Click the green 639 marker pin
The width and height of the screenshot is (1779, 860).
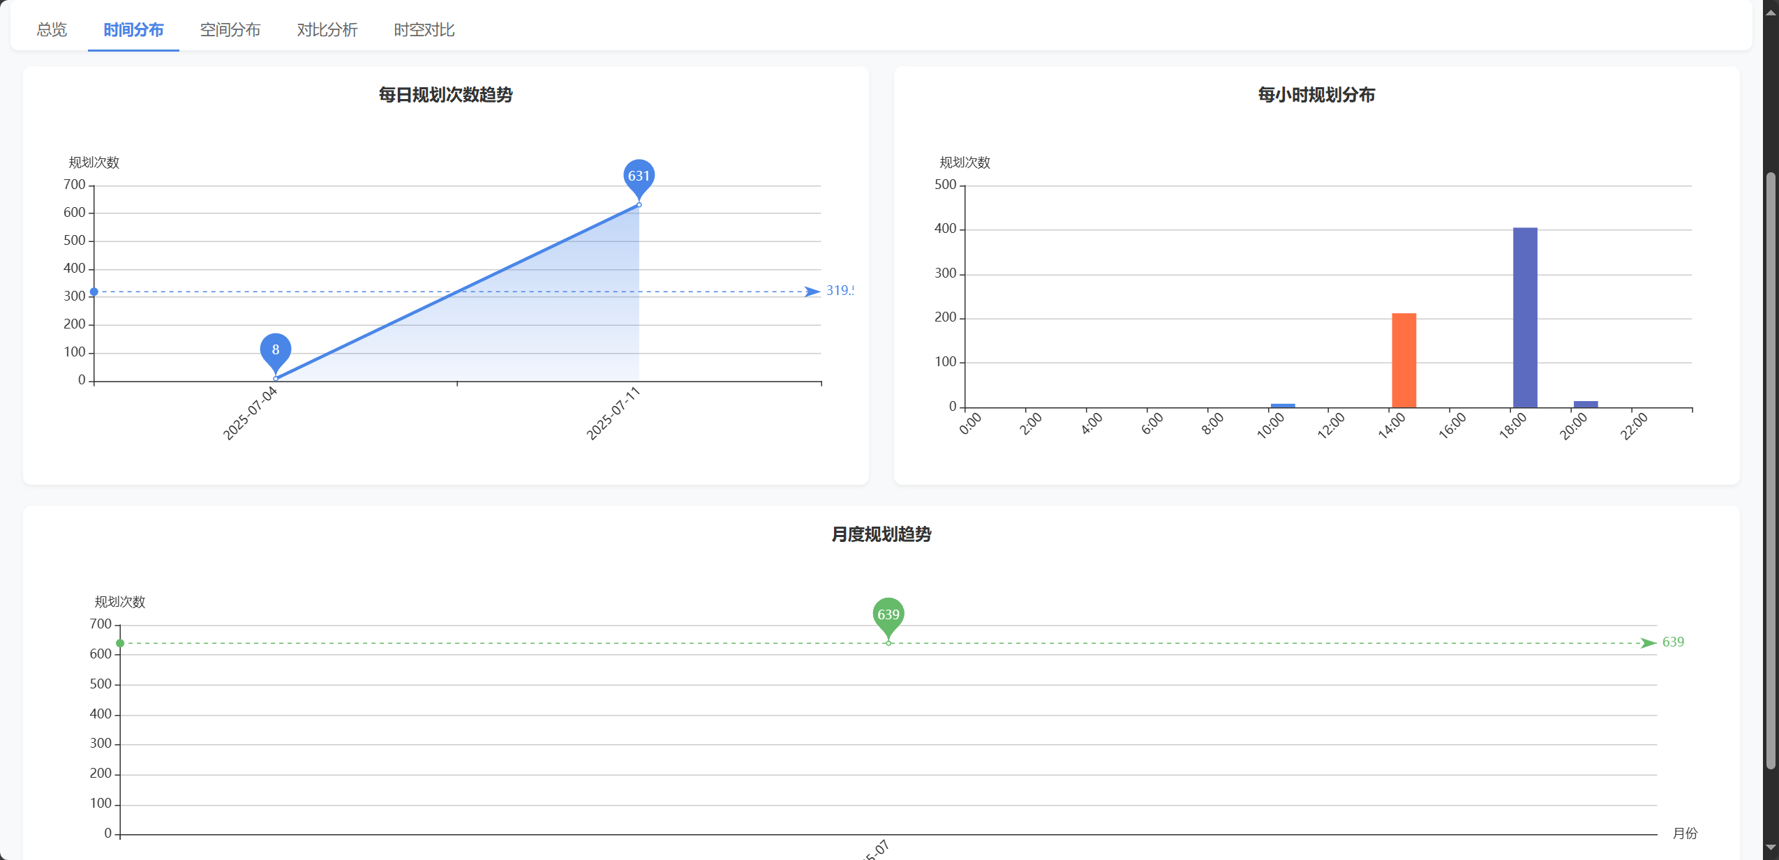coord(888,614)
